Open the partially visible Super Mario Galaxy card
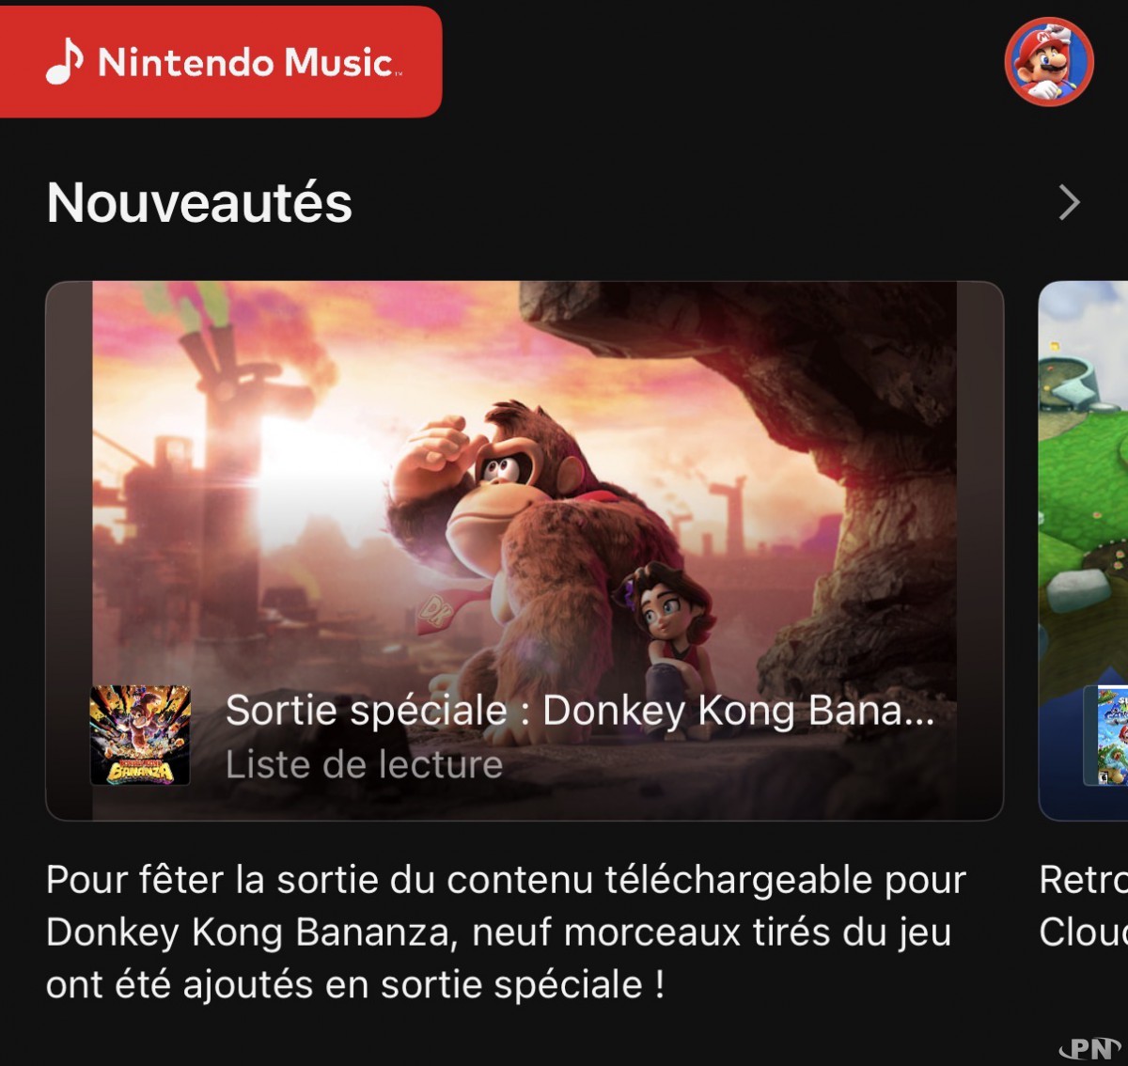 tap(1083, 551)
